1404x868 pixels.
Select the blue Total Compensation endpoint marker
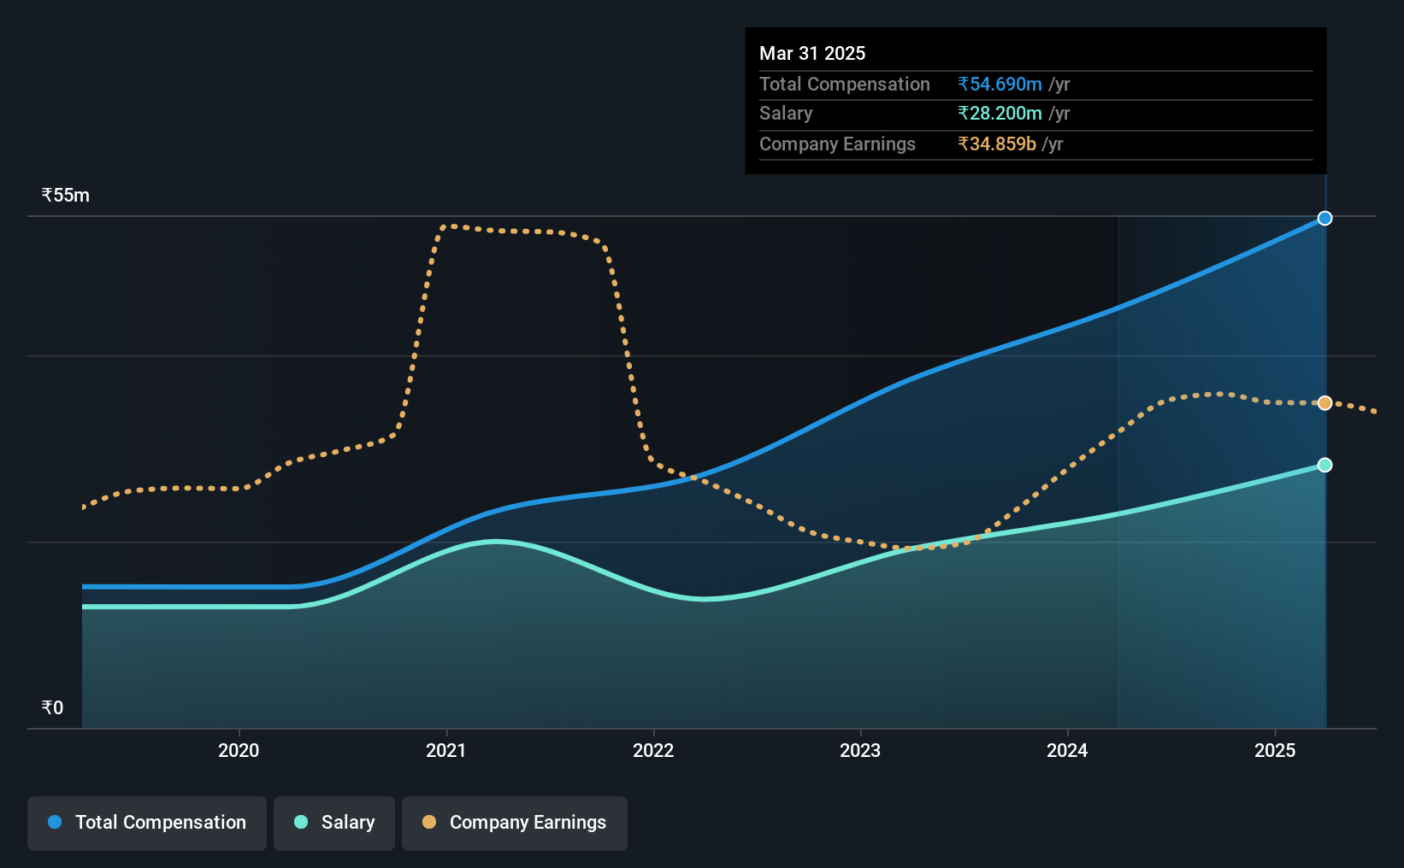[x=1324, y=218]
